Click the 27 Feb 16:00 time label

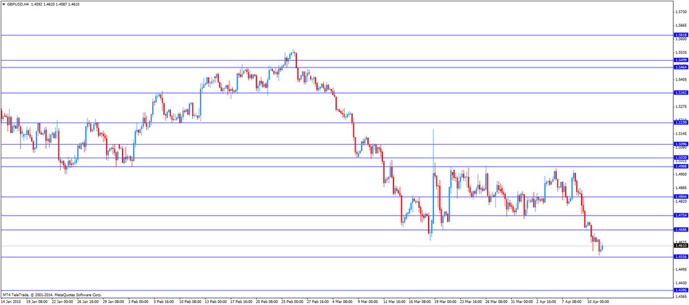(x=317, y=302)
